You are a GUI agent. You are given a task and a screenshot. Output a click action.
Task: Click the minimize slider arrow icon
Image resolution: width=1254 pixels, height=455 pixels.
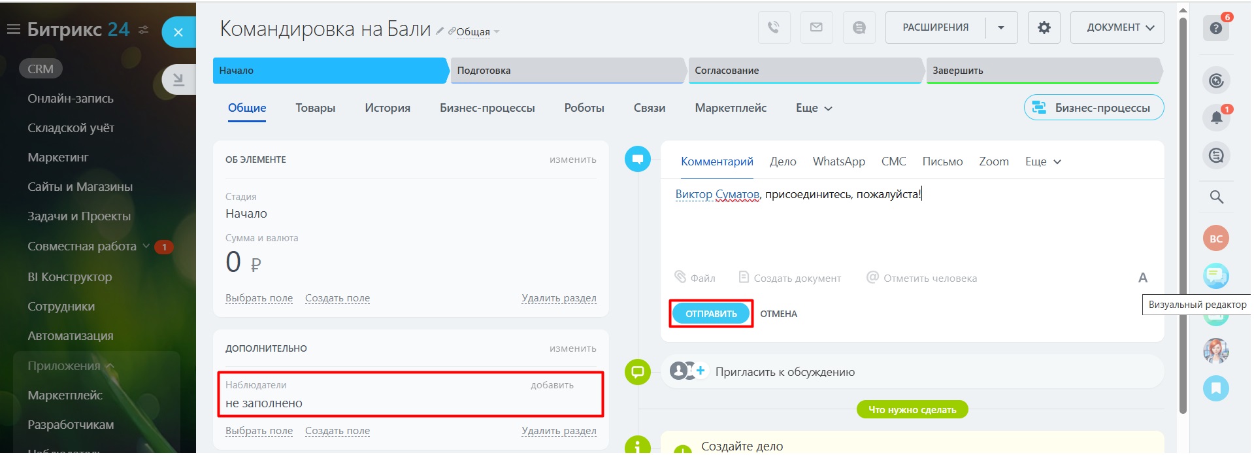(x=178, y=80)
